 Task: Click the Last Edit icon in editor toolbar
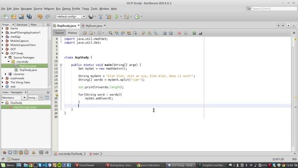85,33
